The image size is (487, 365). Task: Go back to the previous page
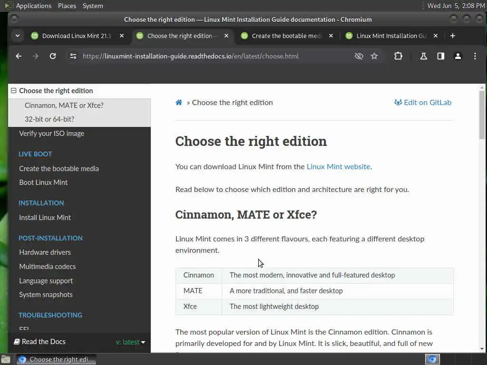click(x=19, y=56)
